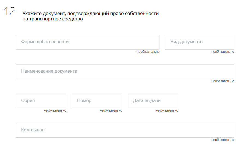Open the 'Вид документа' document type field
The width and height of the screenshot is (249, 151).
point(199,42)
